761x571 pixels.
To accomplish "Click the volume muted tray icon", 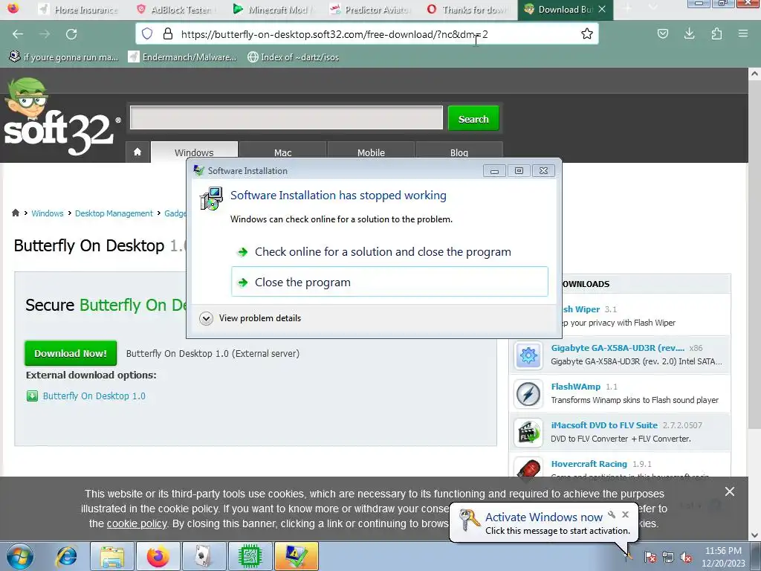I will tap(686, 558).
